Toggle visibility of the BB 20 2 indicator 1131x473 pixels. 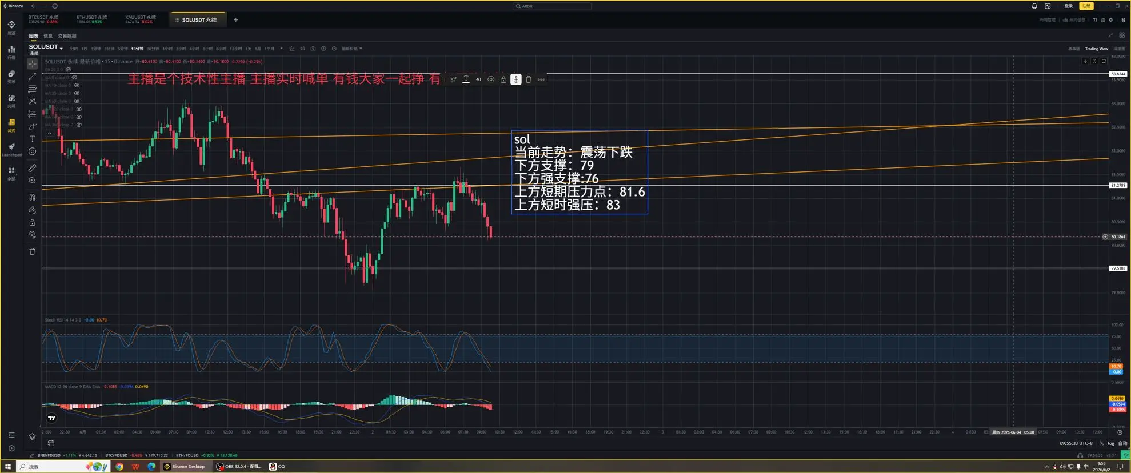69,70
